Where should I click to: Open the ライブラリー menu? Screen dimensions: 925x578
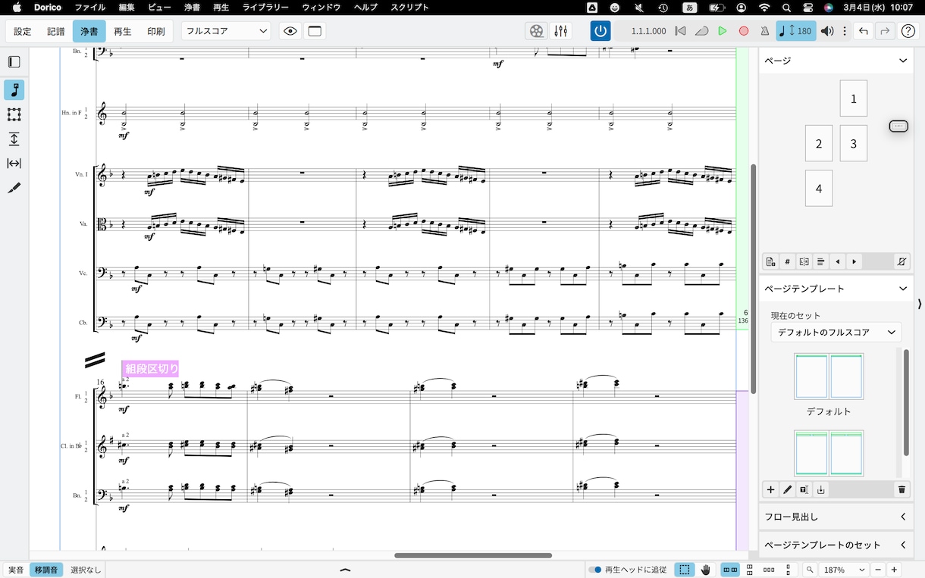265,8
